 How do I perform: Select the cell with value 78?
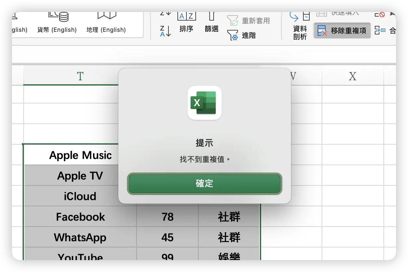pos(167,217)
